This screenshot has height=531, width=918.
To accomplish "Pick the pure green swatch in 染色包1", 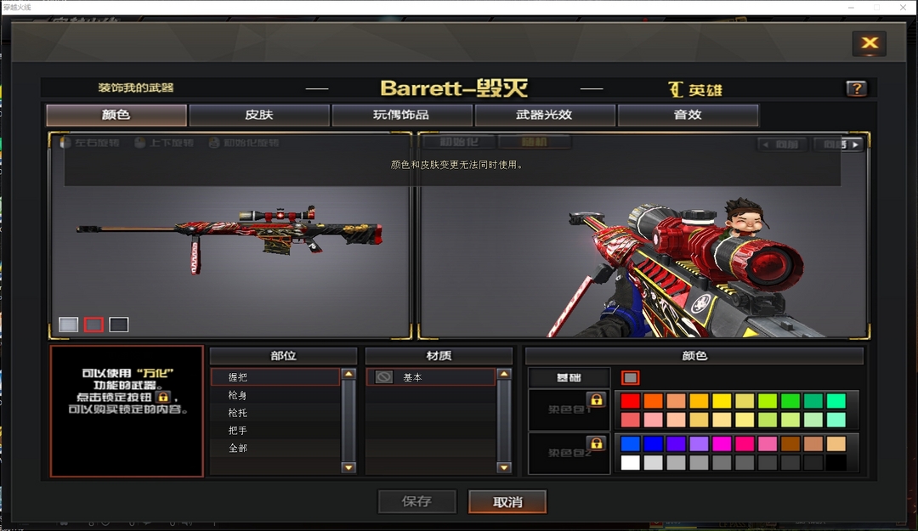I will (790, 400).
